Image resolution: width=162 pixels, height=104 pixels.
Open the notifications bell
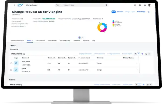pyautogui.click(x=145, y=5)
